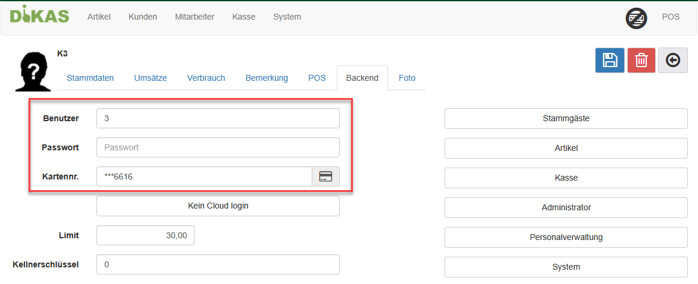Select the Limit amount field
Image resolution: width=698 pixels, height=284 pixels.
(x=145, y=235)
